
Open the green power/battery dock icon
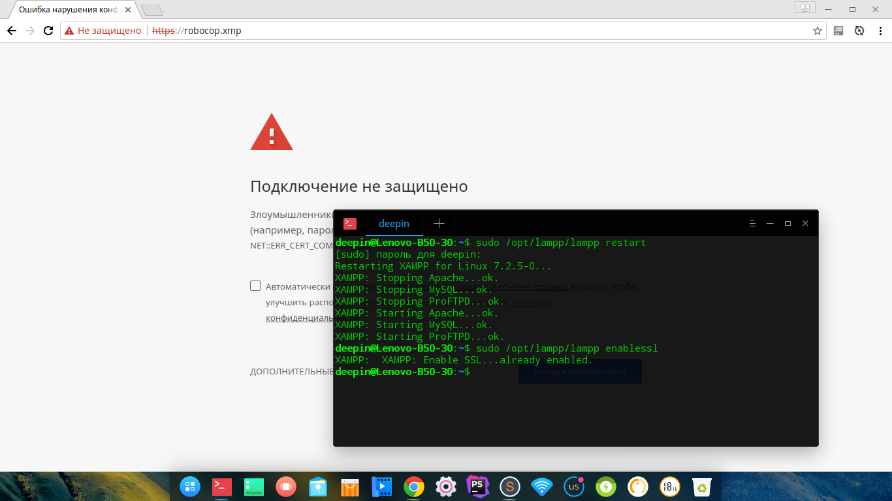click(606, 486)
